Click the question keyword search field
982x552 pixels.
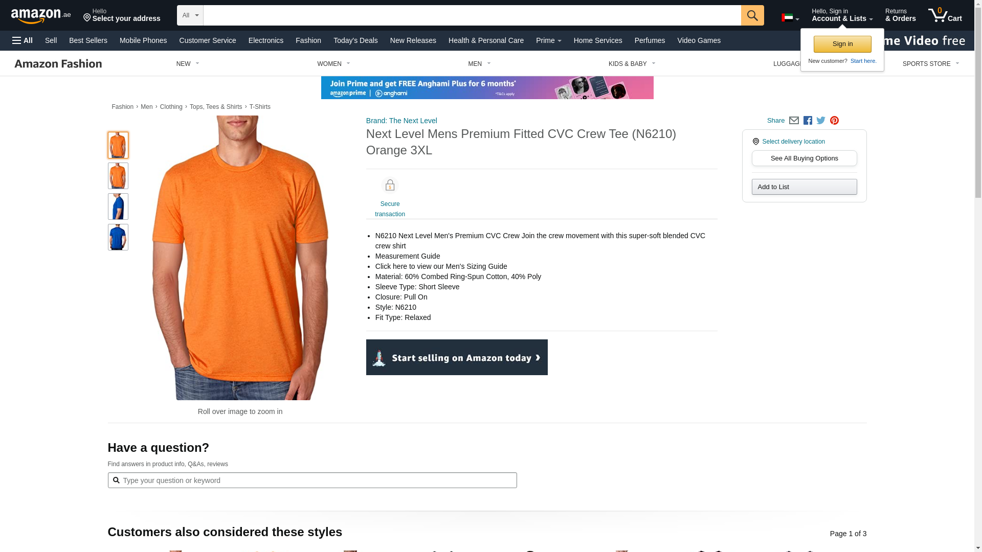312,480
